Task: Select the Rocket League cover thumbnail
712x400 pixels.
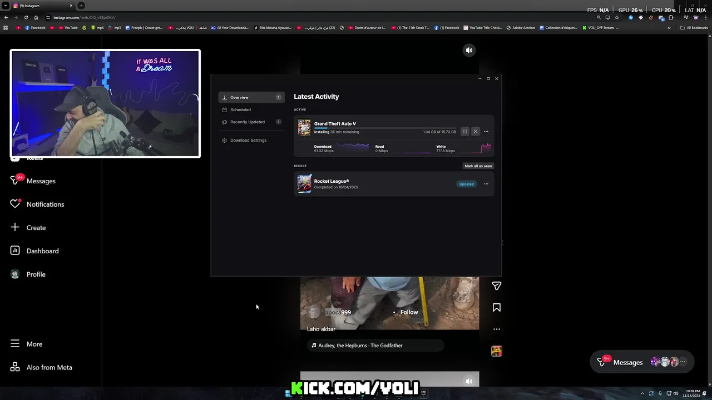Action: click(x=304, y=183)
